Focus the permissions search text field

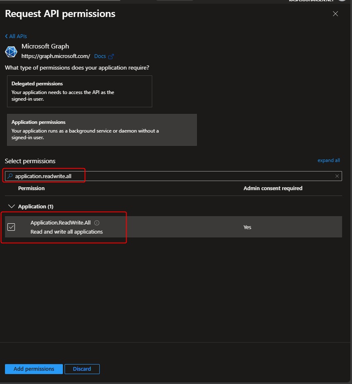tap(165, 176)
